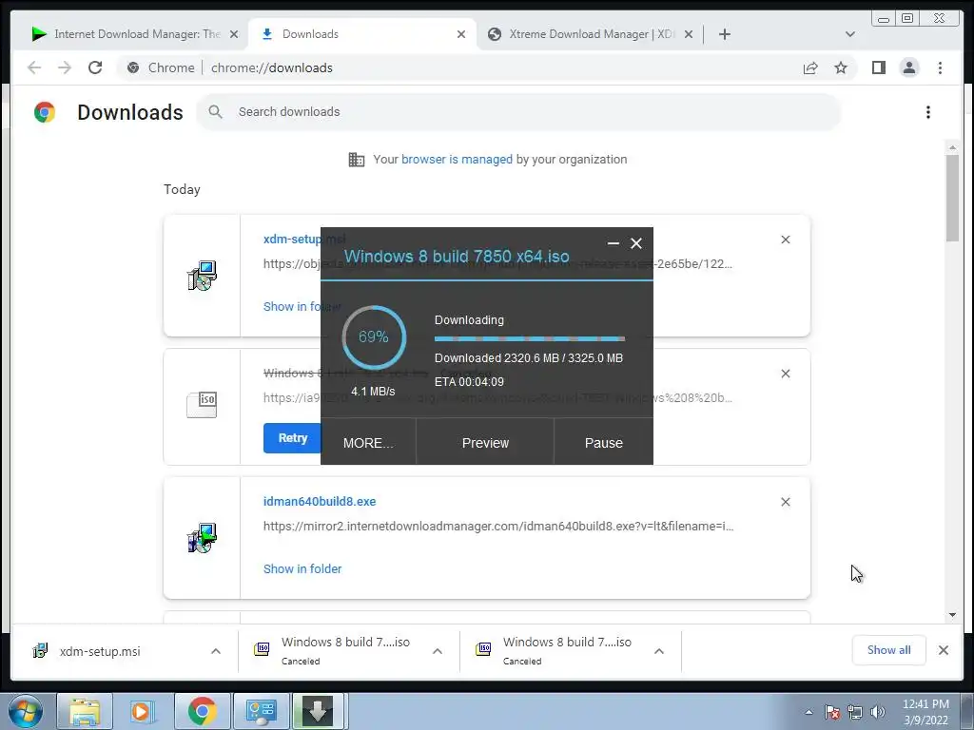
Task: Remove canceled Windows 8 iso entry from list
Action: coord(785,374)
